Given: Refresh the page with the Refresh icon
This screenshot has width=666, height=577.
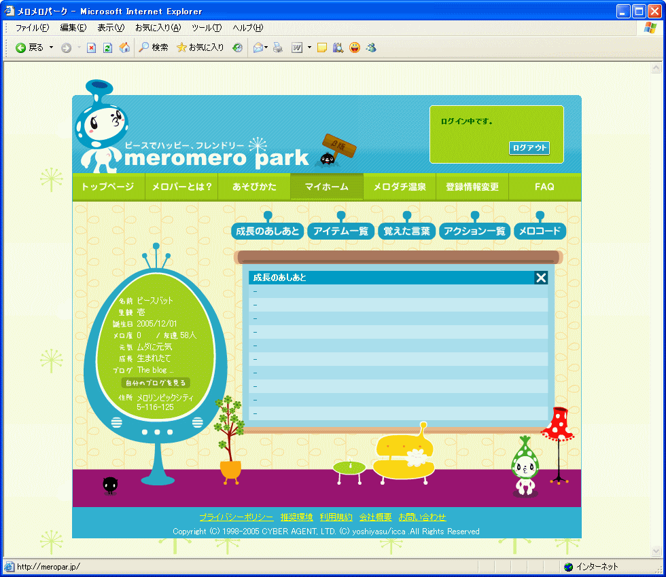Looking at the screenshot, I should pyautogui.click(x=107, y=48).
